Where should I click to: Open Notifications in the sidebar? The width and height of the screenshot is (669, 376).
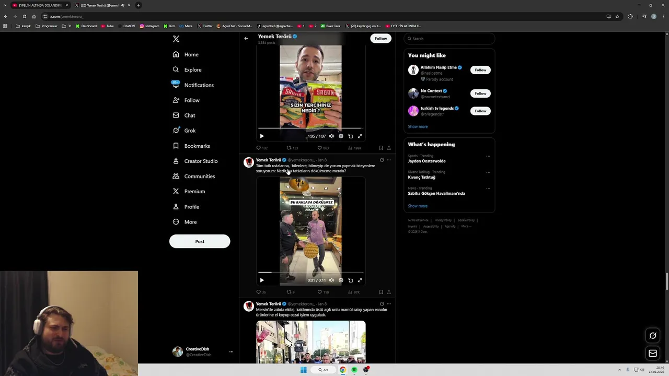pyautogui.click(x=193, y=85)
